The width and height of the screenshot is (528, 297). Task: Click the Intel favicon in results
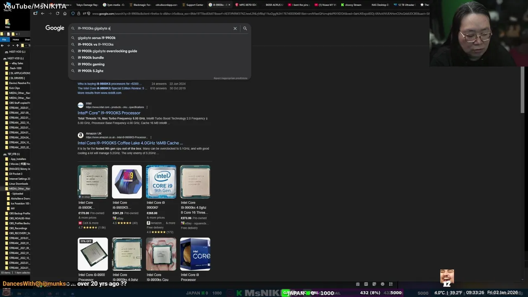pyautogui.click(x=80, y=105)
